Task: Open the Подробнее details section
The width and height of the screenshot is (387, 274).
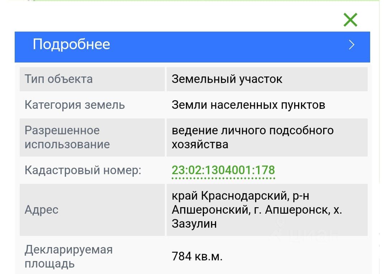Action: tap(192, 47)
